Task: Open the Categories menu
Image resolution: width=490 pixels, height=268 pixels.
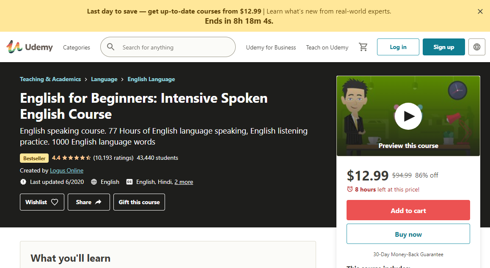Action: click(76, 47)
